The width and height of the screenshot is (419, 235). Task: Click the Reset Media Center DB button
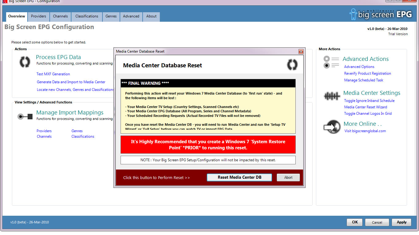[240, 177]
